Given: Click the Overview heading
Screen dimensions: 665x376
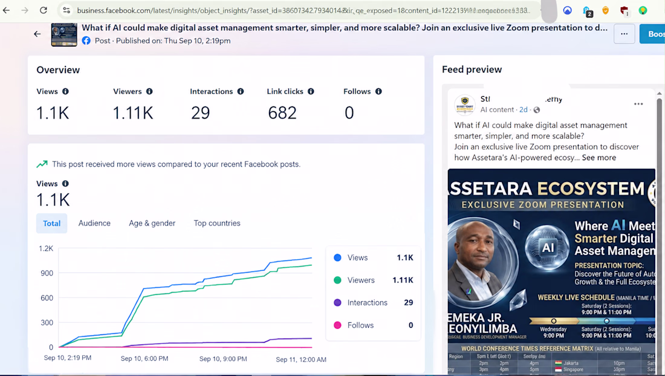Looking at the screenshot, I should point(58,70).
